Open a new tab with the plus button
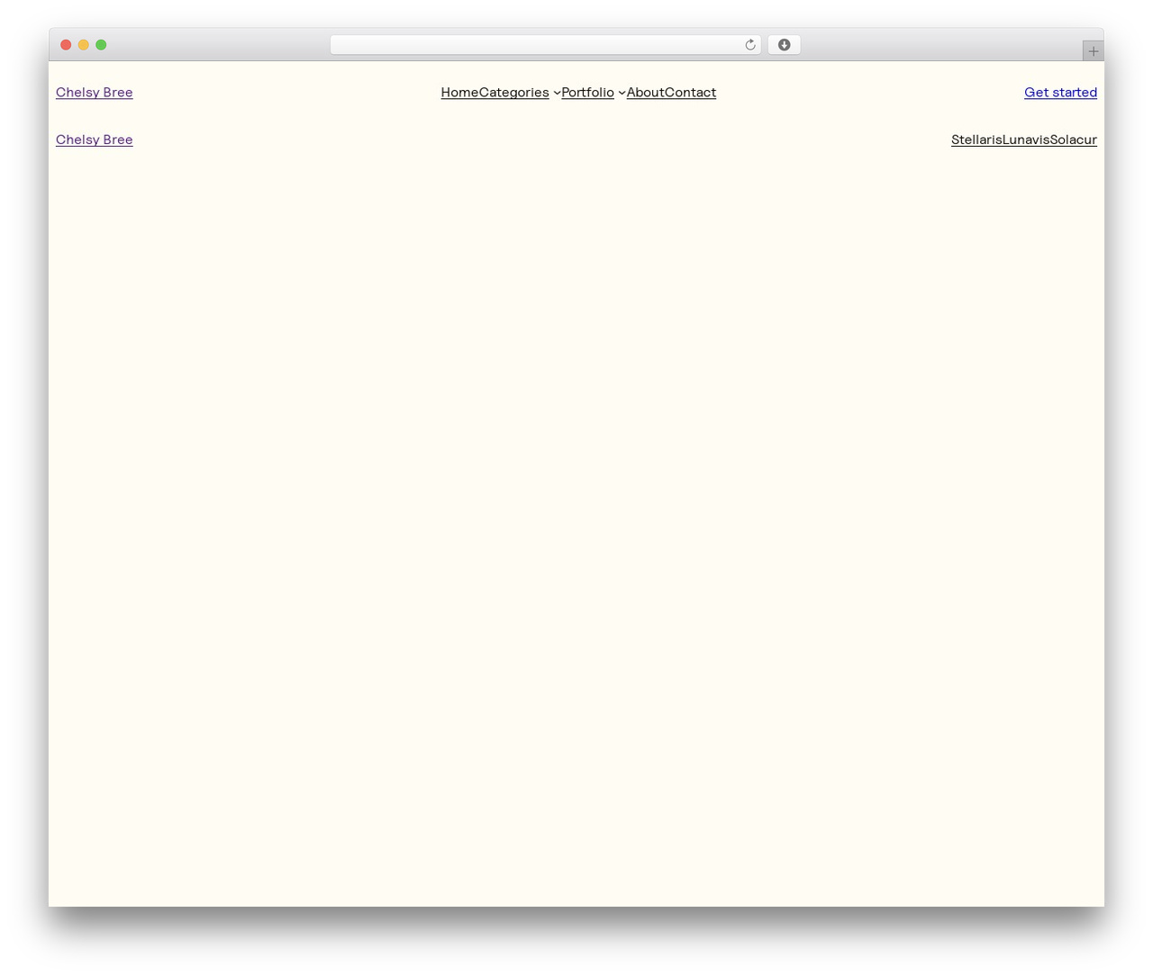 click(x=1093, y=51)
